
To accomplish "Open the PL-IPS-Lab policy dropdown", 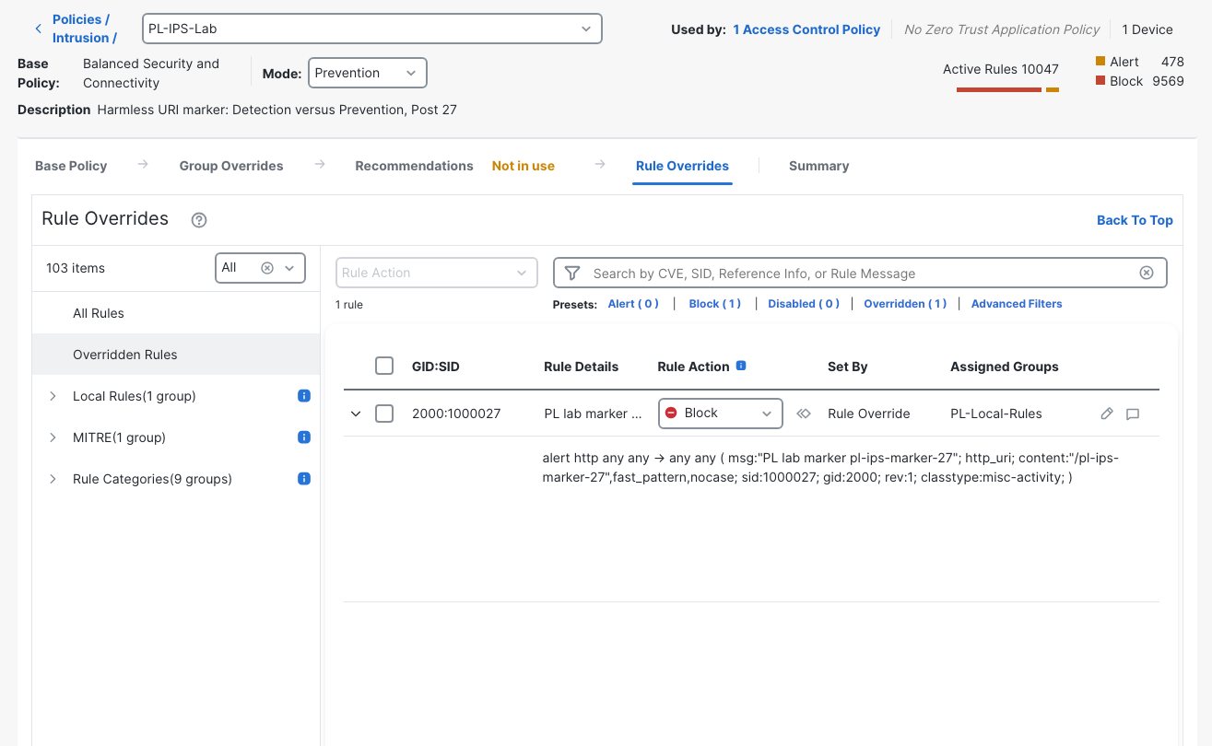I will point(372,29).
